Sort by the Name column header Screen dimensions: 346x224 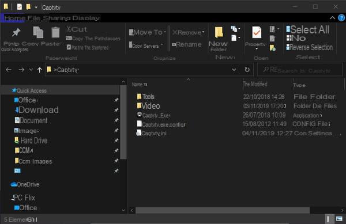click(140, 84)
